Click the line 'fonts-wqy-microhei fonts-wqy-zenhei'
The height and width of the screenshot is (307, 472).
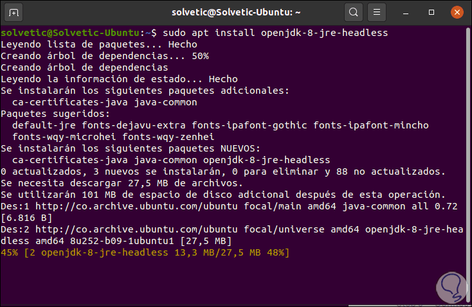click(x=113, y=137)
